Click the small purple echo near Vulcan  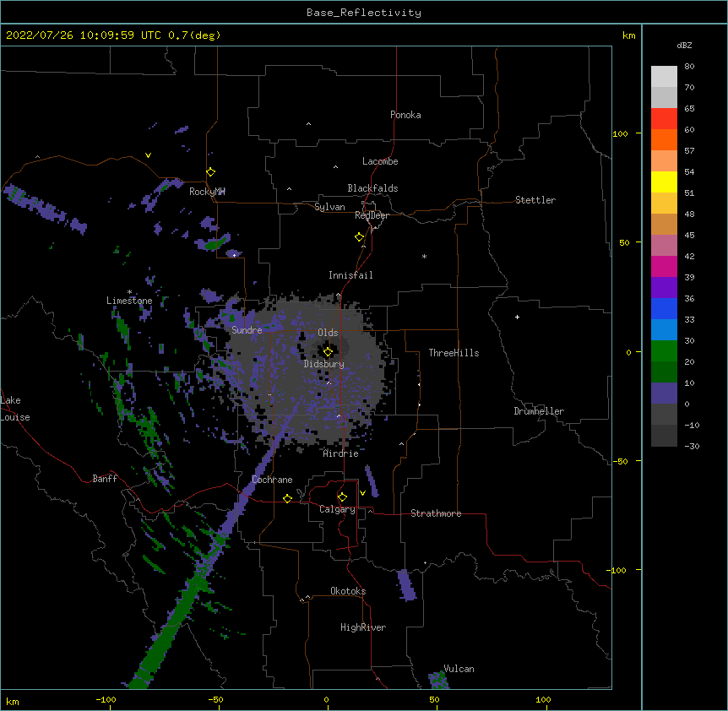point(438,681)
